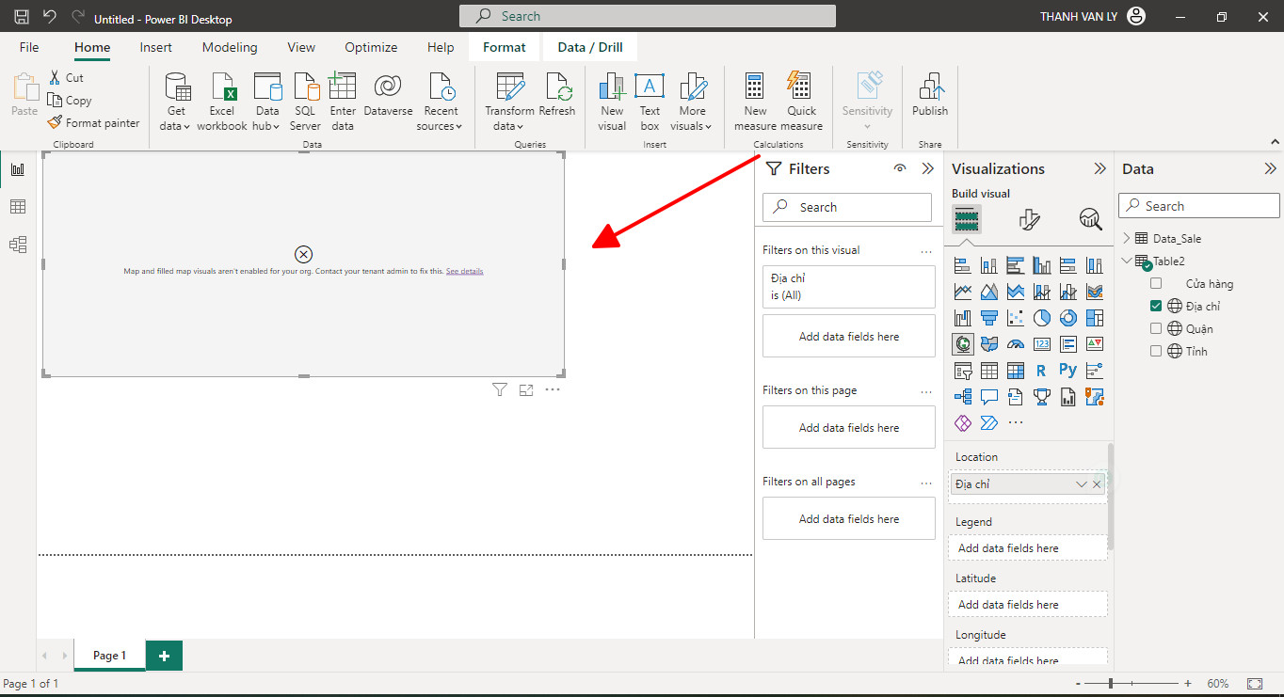Click the visual's Focus mode icon

pos(526,389)
